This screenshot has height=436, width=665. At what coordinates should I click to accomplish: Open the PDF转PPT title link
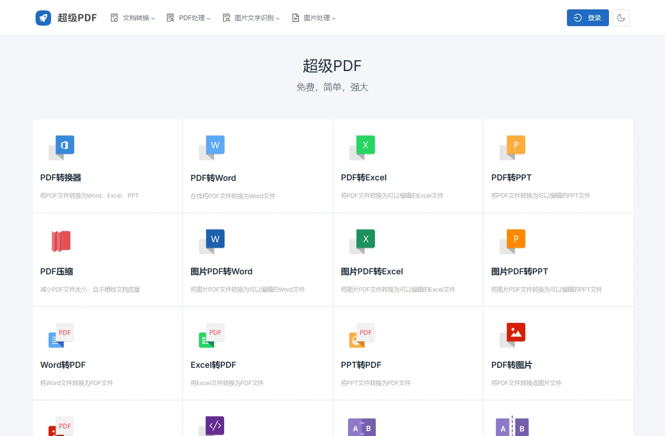pyautogui.click(x=511, y=178)
